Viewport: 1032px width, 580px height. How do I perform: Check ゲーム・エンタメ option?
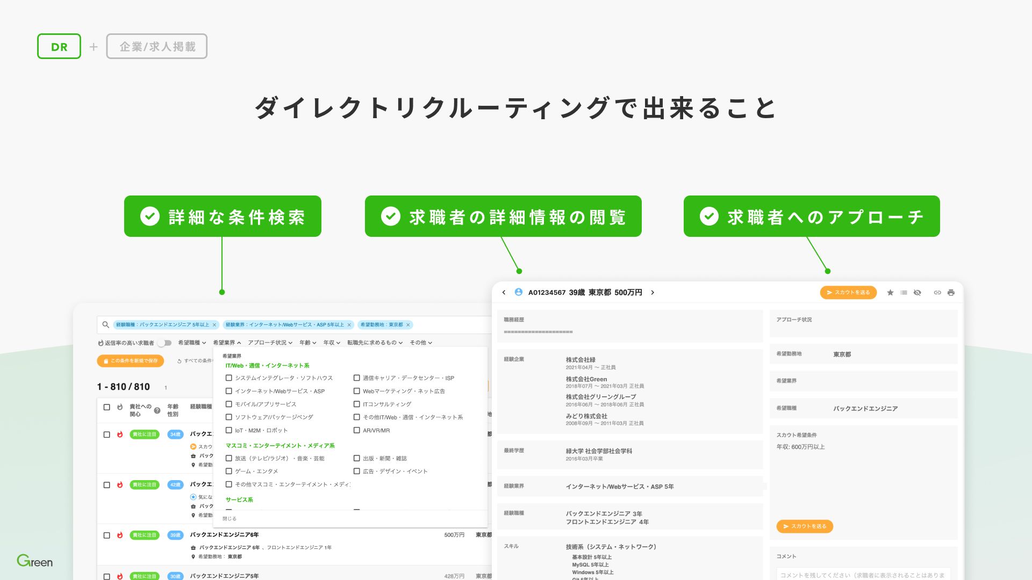pyautogui.click(x=228, y=472)
